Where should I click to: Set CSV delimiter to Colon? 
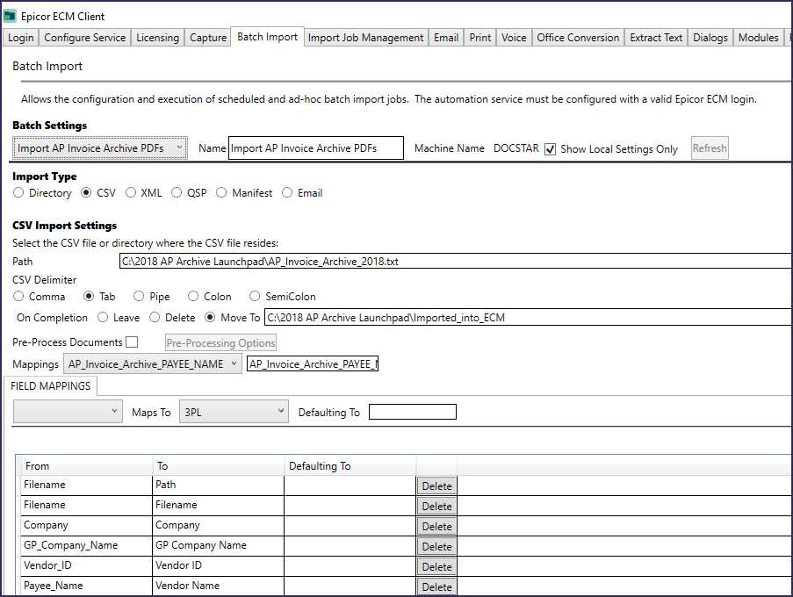[193, 296]
